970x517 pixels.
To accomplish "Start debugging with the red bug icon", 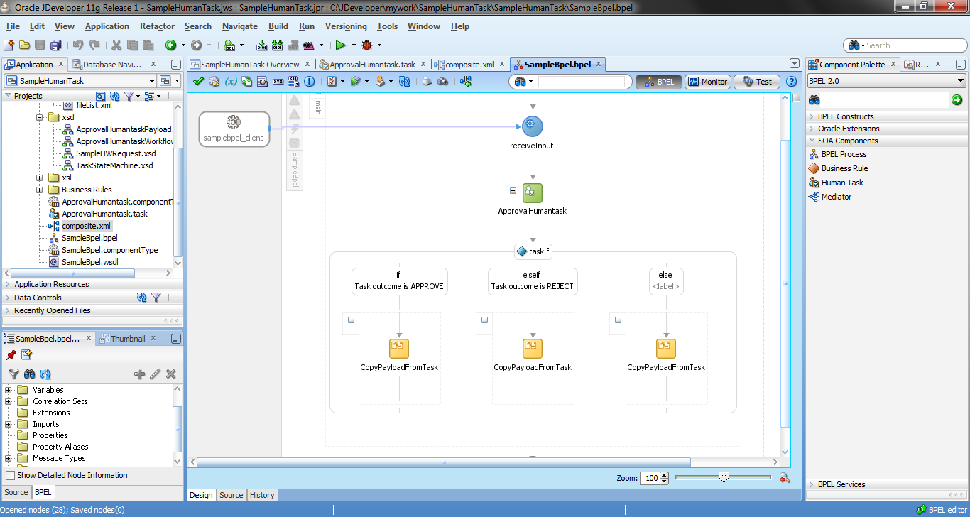I will [367, 45].
